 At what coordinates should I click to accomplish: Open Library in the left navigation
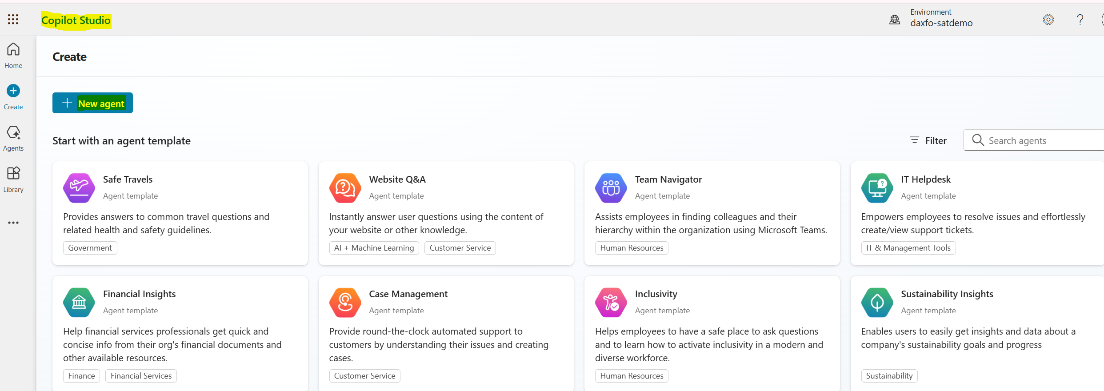click(x=13, y=180)
